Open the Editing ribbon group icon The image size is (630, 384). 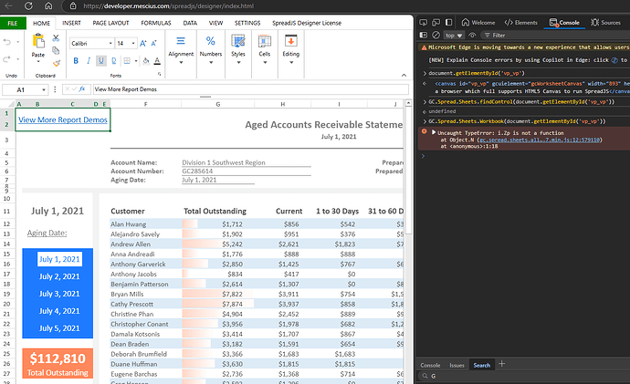290,41
